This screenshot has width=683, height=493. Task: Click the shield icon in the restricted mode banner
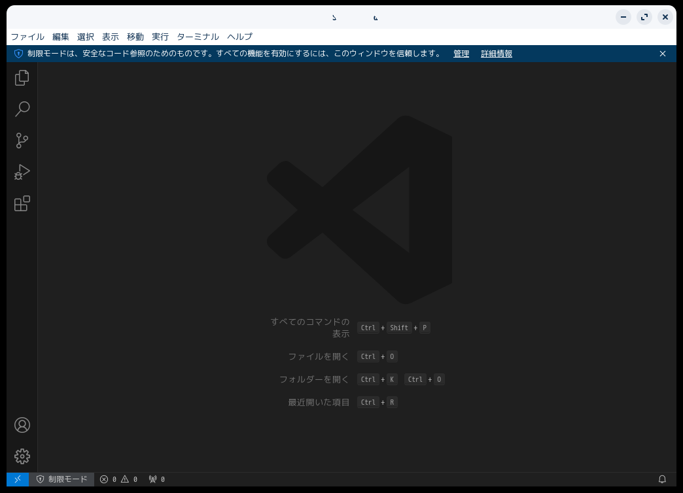(18, 54)
